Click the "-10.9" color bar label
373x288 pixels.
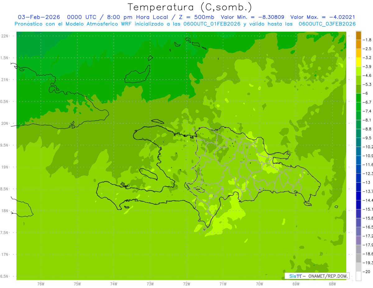point(368,156)
